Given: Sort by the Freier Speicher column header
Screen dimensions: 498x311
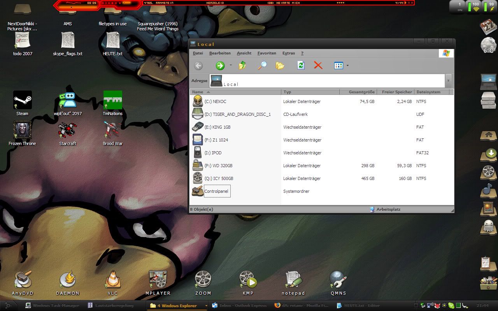Looking at the screenshot, I should click(395, 92).
